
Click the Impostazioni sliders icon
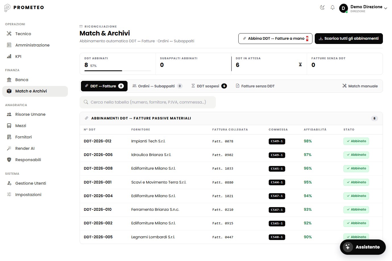(9, 195)
